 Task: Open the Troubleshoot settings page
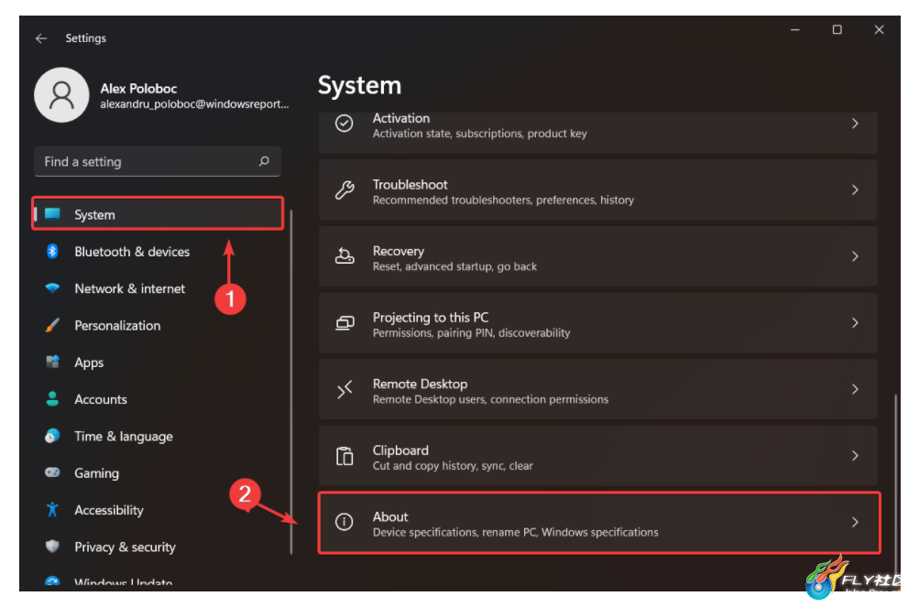pos(597,190)
